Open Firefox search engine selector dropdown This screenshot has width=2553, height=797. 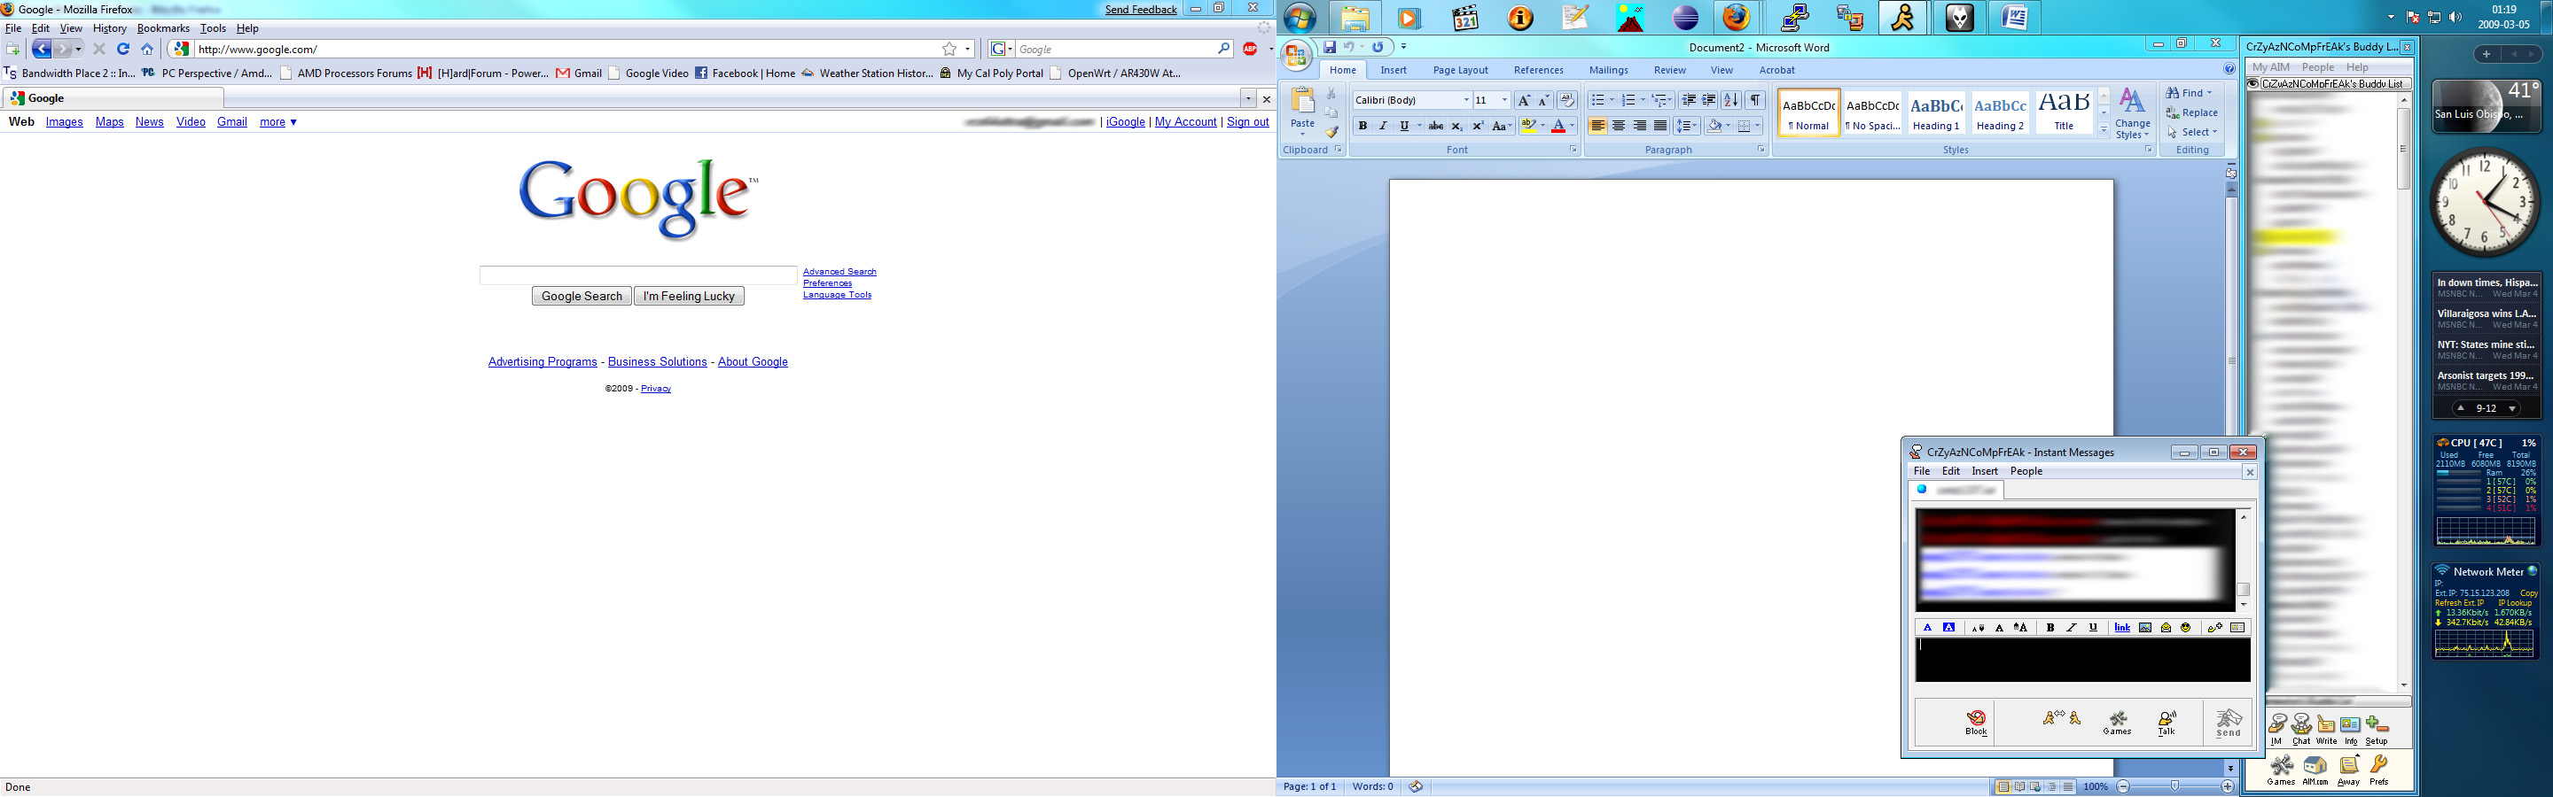tap(1002, 49)
